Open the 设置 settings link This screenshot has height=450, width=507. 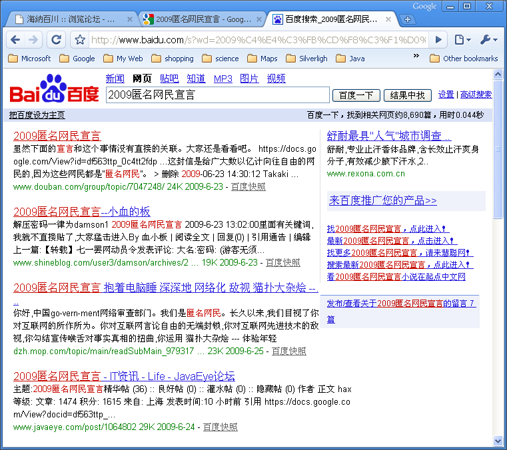click(x=446, y=95)
